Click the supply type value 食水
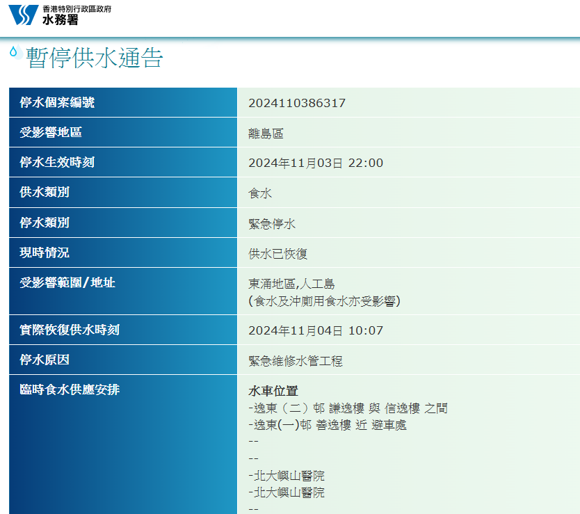The height and width of the screenshot is (514, 580). [260, 193]
